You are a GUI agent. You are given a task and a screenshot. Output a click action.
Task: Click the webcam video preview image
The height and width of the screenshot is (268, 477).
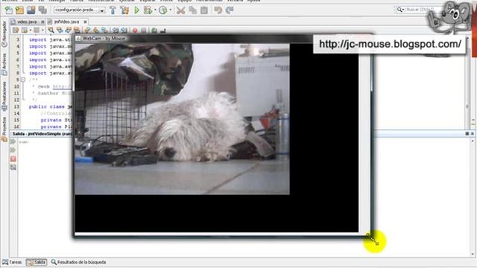tap(182, 119)
